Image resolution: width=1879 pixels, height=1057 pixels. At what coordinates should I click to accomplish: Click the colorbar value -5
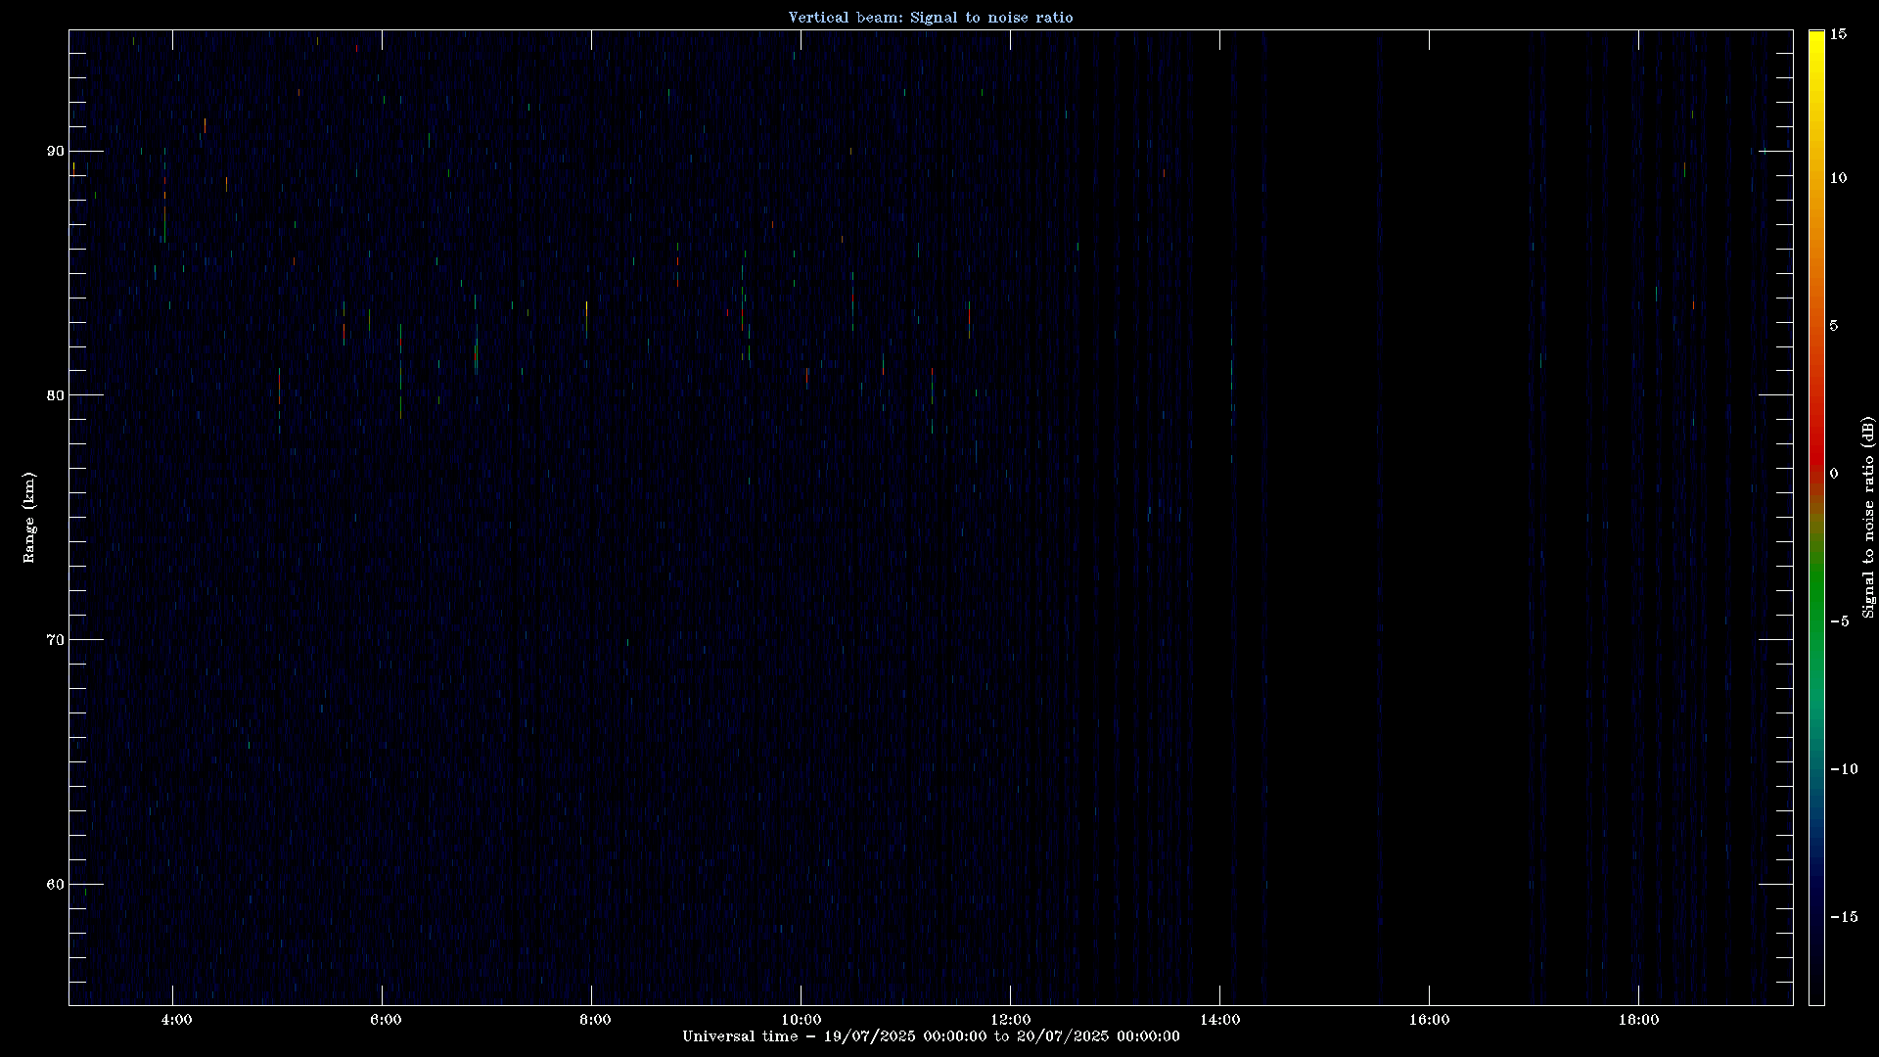coord(1839,621)
